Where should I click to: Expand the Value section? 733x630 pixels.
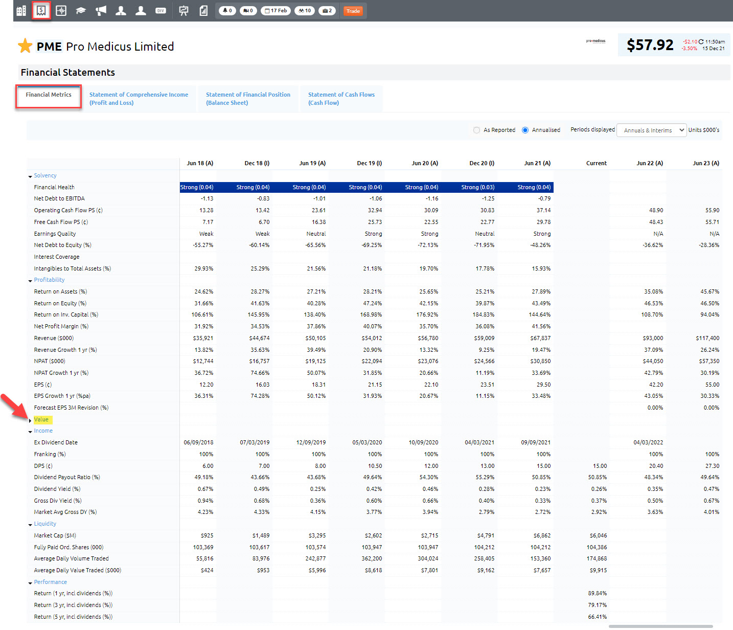click(41, 420)
